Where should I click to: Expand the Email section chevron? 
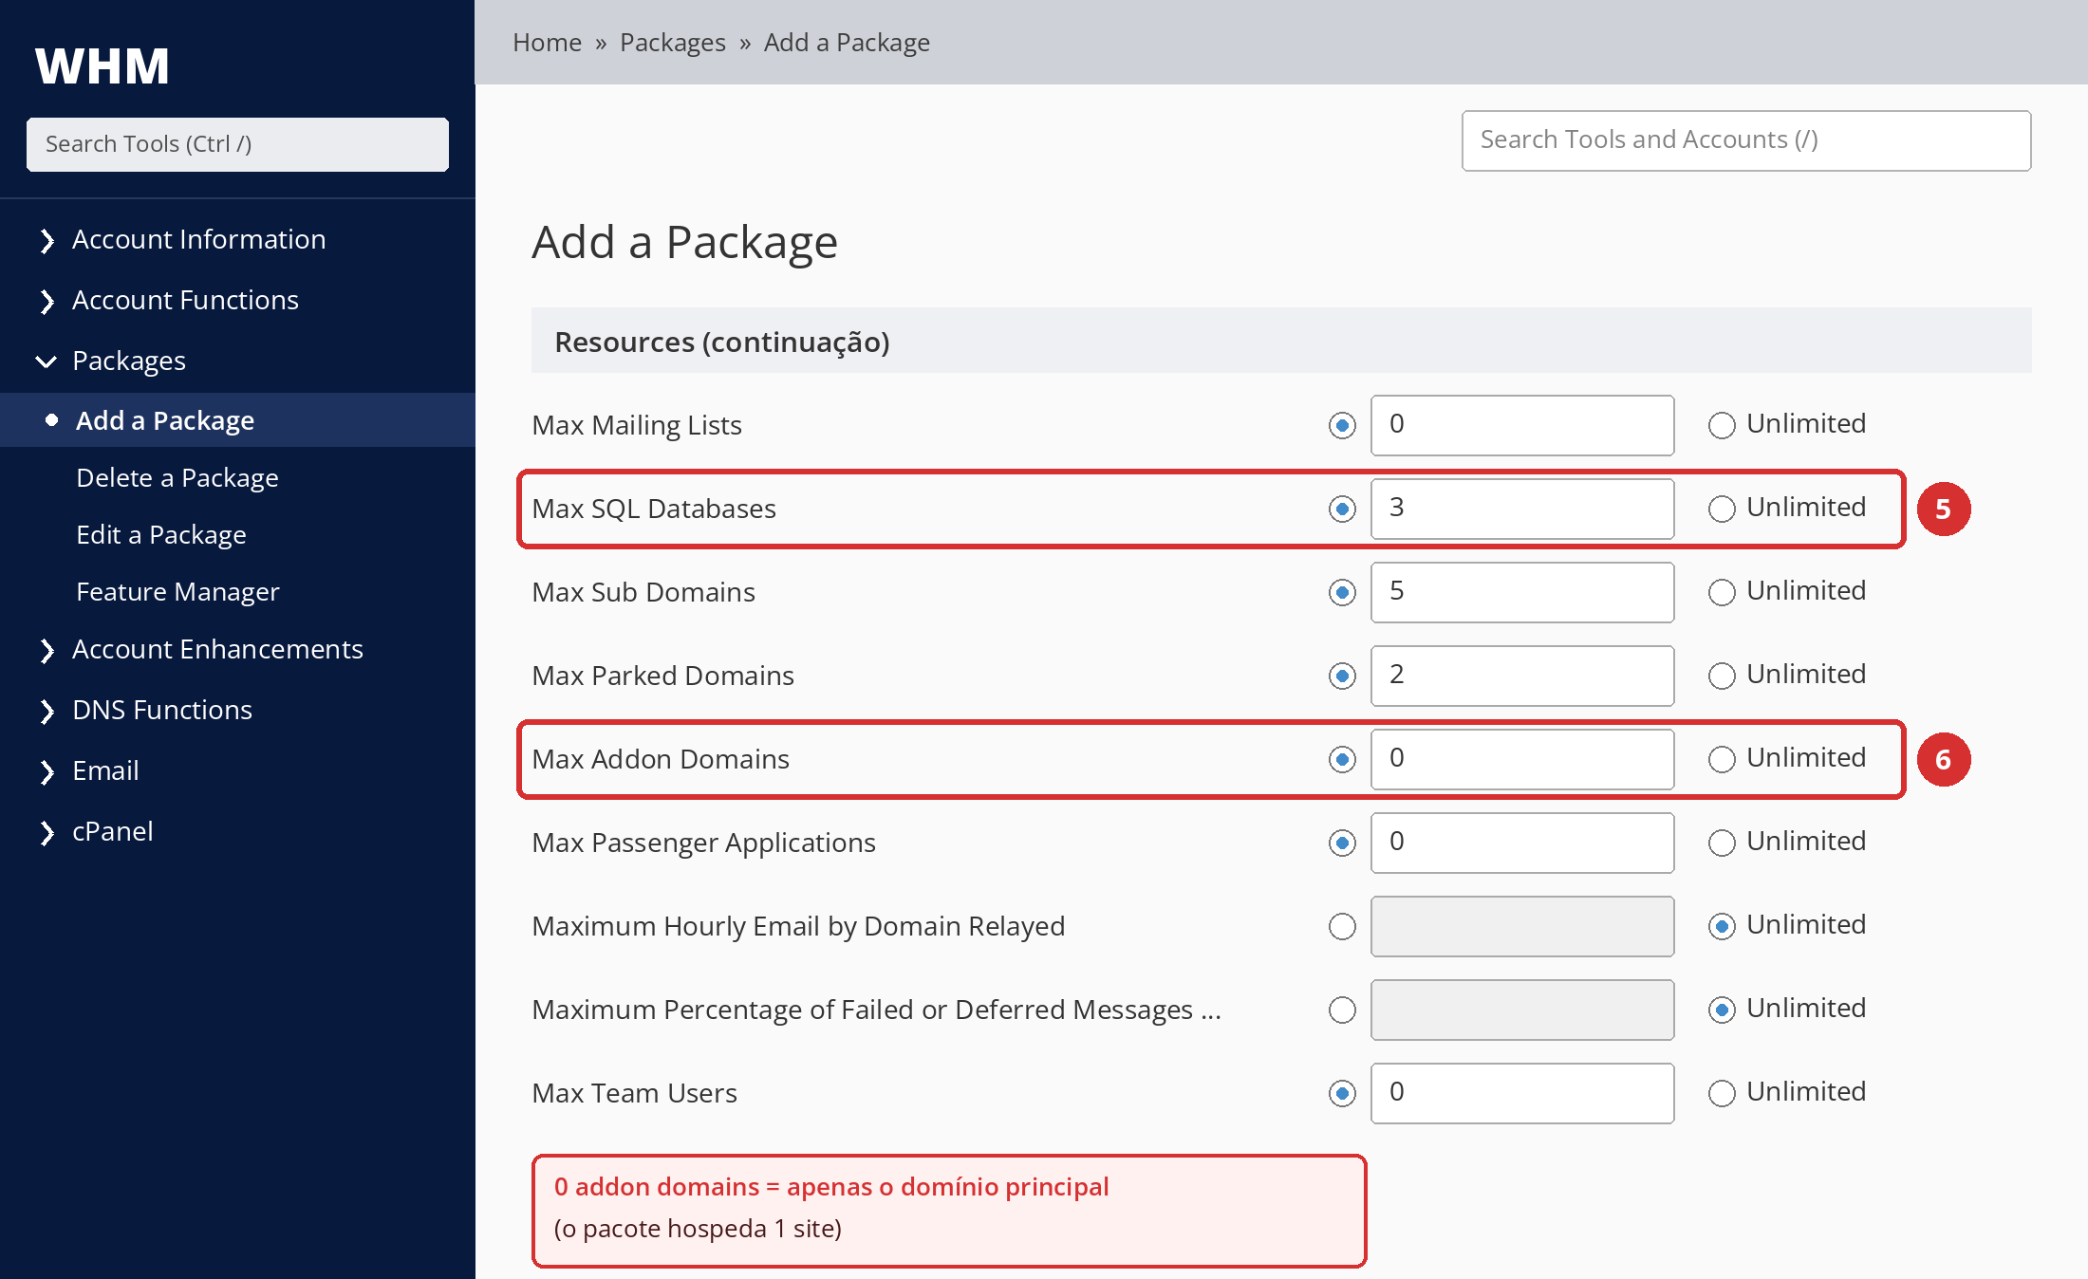pyautogui.click(x=47, y=771)
